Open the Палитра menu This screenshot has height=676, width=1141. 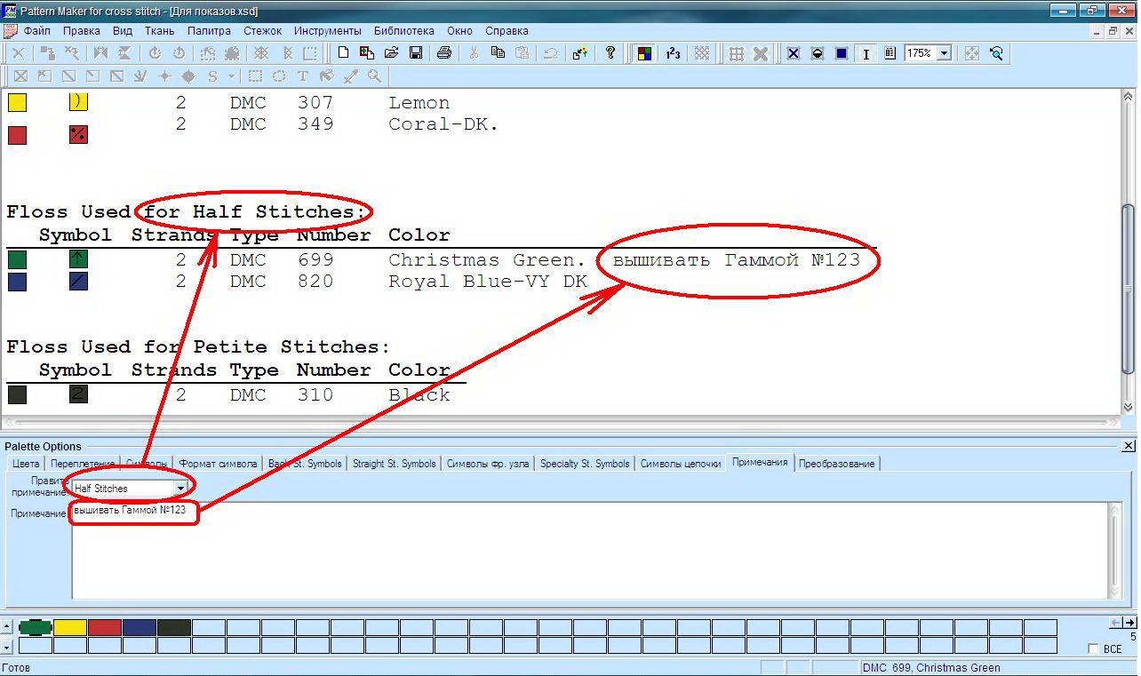[209, 30]
